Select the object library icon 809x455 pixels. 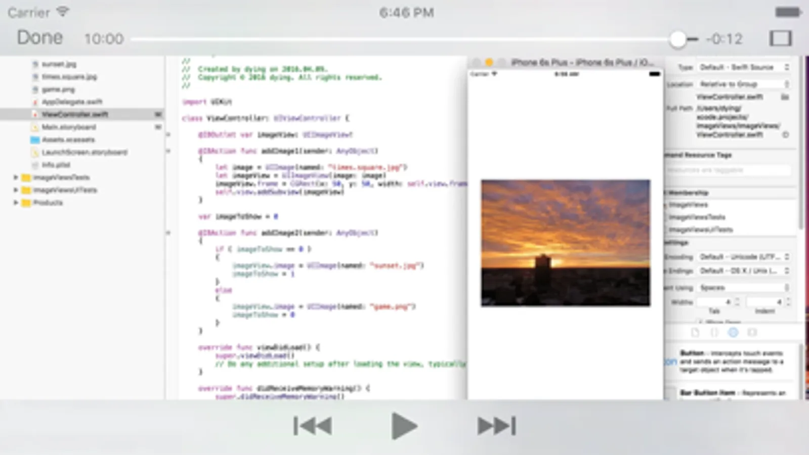[x=733, y=333]
